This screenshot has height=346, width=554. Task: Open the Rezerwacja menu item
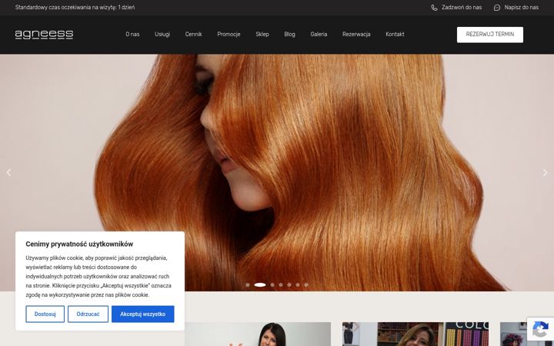(356, 35)
